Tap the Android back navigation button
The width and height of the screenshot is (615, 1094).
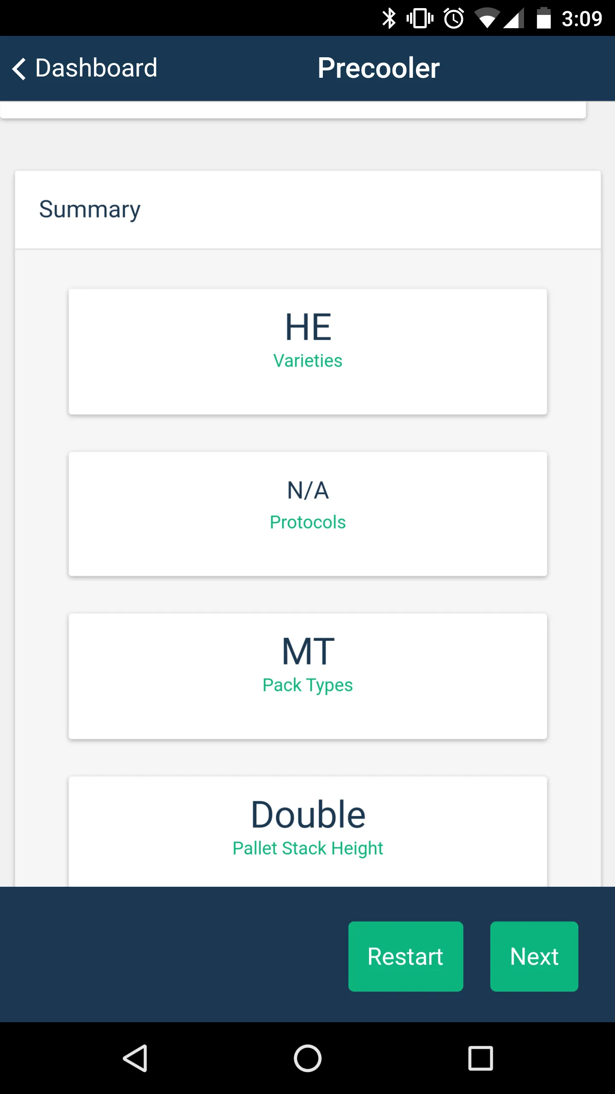[x=135, y=1058]
